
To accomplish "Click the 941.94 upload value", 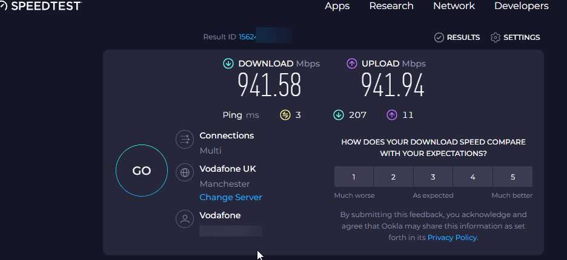I will (393, 85).
